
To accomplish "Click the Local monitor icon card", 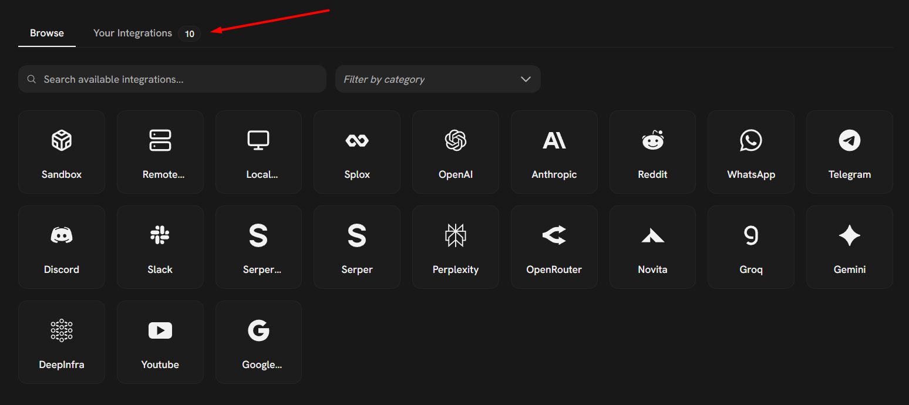I will (x=258, y=141).
